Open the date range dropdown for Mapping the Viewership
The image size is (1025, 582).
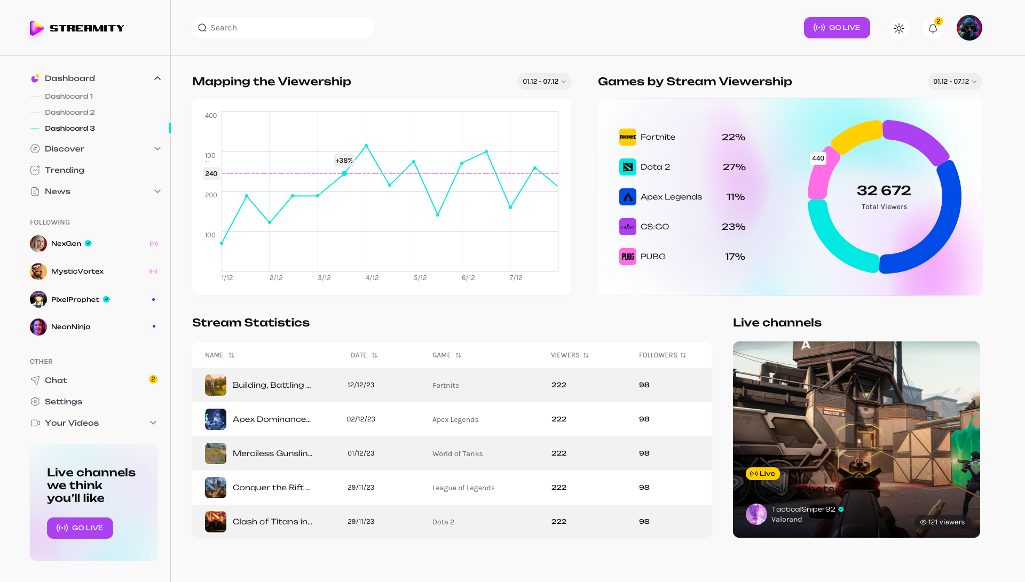click(544, 82)
